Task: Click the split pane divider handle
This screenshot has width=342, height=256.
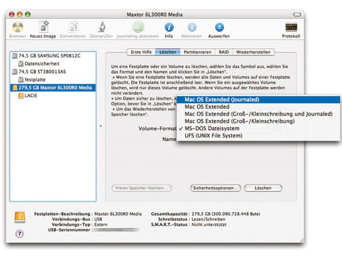Action: pyautogui.click(x=100, y=126)
